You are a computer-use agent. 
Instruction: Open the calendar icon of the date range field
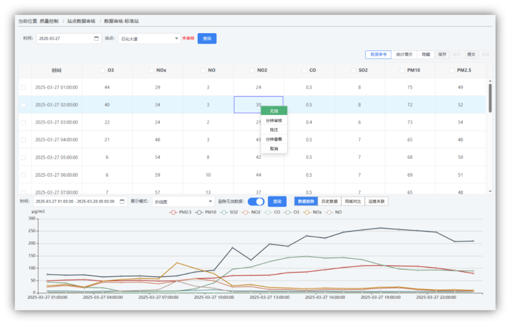(122, 201)
